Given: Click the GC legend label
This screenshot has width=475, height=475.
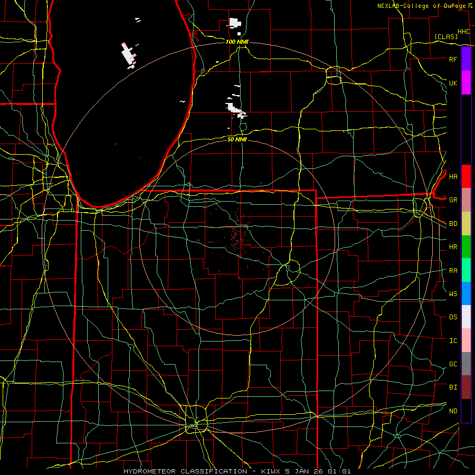Looking at the screenshot, I should (x=453, y=364).
